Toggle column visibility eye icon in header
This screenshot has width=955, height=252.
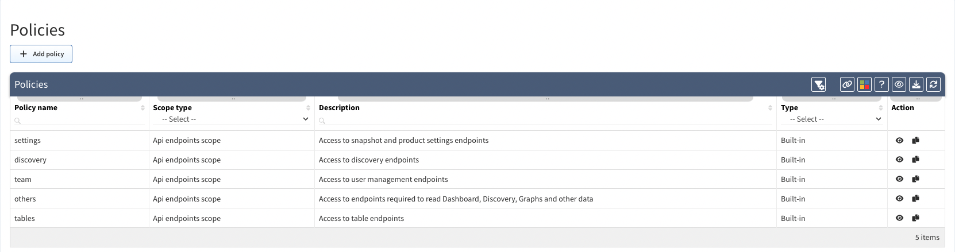[899, 85]
